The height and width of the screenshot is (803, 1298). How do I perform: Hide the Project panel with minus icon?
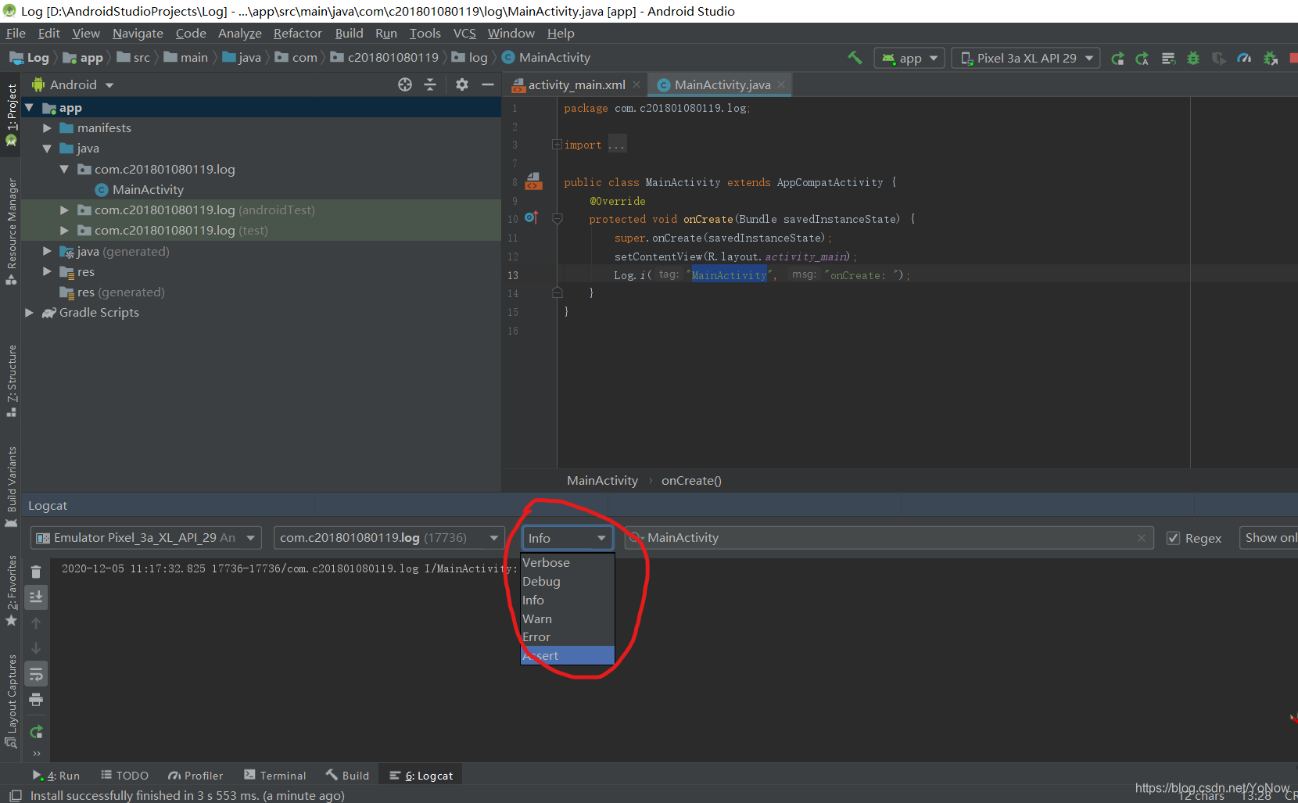point(488,84)
